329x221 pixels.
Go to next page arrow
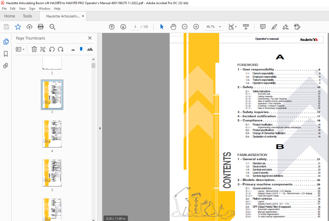123,27
